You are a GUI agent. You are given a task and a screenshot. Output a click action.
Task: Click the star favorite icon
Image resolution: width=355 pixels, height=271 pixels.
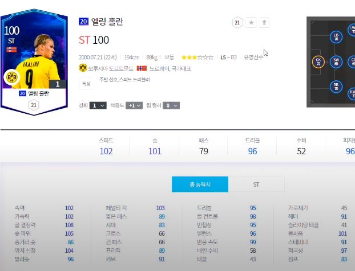[x=251, y=23]
